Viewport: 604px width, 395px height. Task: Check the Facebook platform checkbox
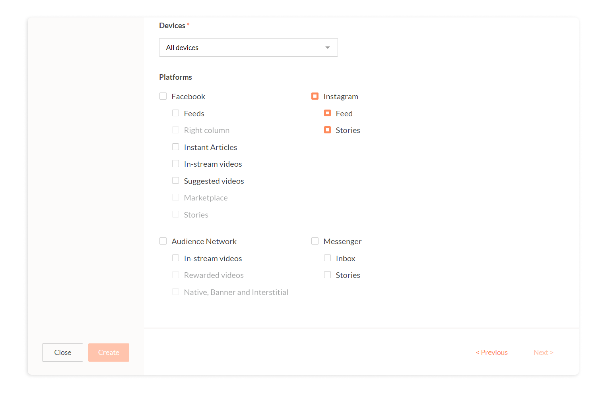pos(163,96)
